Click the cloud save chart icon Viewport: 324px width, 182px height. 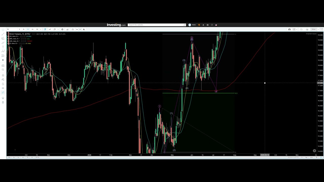tap(307, 29)
